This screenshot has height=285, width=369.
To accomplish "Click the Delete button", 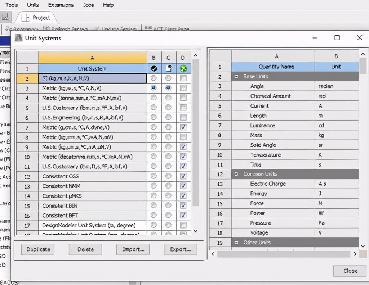I will (x=85, y=249).
